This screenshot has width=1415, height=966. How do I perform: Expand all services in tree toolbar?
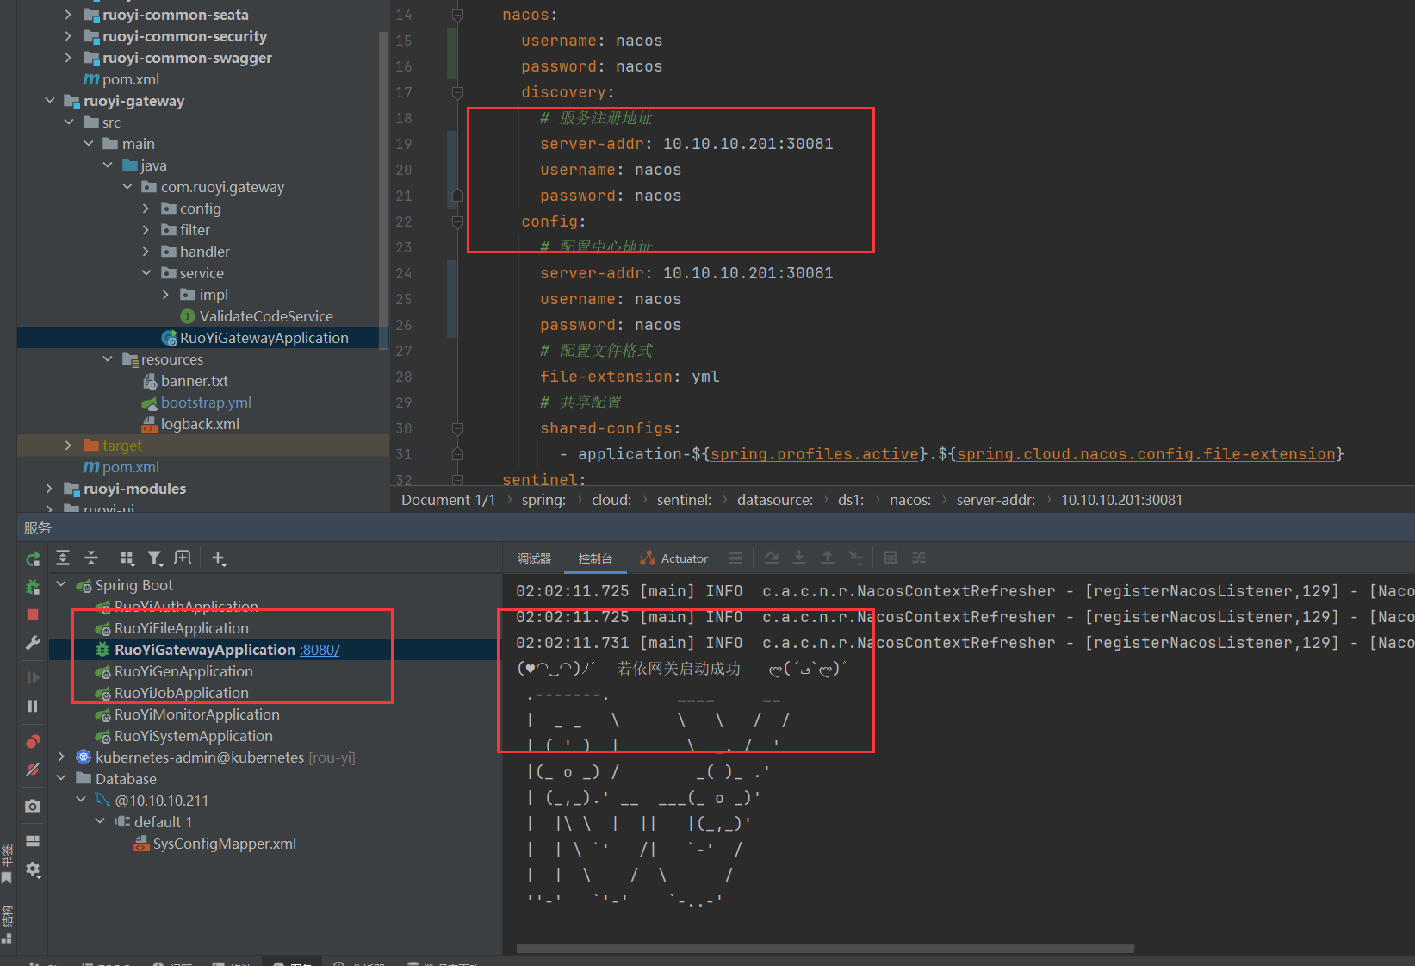coord(63,558)
